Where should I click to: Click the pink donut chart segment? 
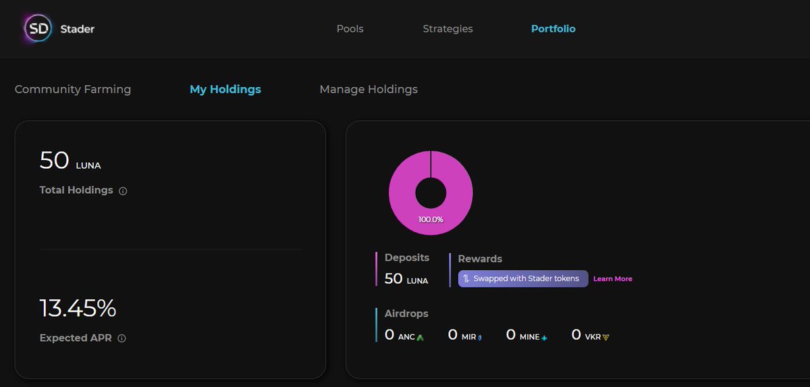431,193
